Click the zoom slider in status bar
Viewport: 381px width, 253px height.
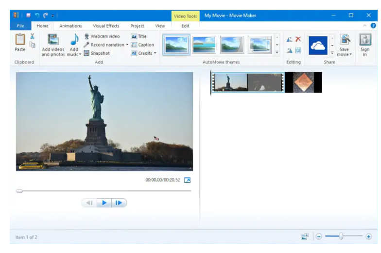point(341,237)
